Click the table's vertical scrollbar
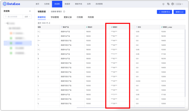189x111 pixels. pos(185,63)
